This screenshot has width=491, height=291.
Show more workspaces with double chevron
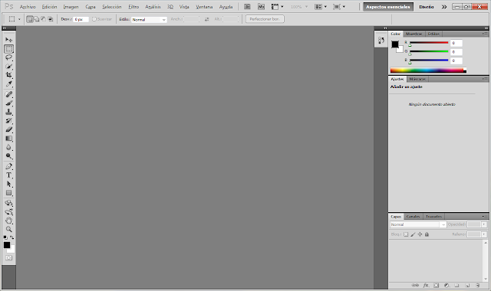(444, 7)
